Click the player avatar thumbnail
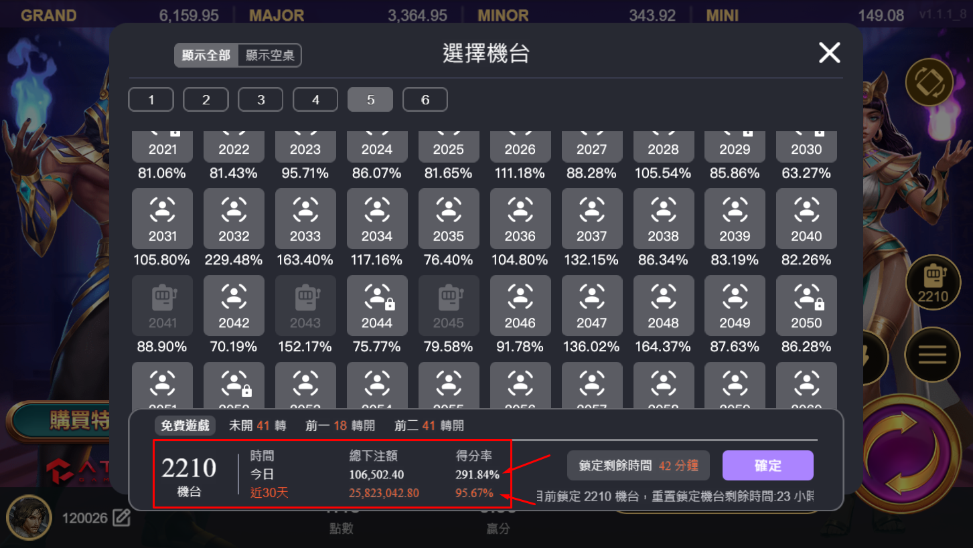The width and height of the screenshot is (973, 548). pyautogui.click(x=29, y=519)
